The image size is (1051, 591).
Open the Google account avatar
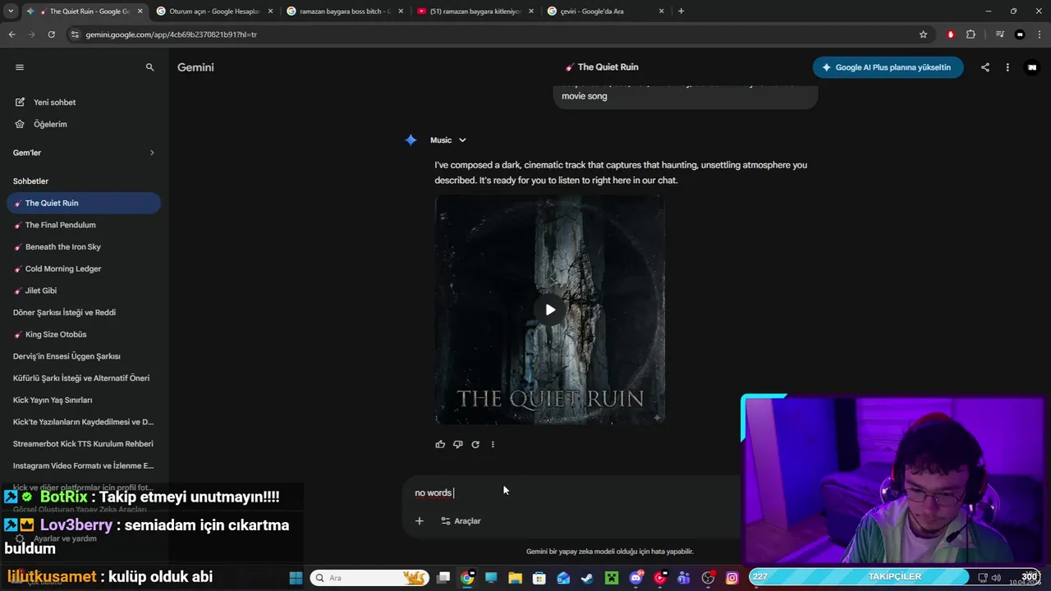pos(1032,67)
